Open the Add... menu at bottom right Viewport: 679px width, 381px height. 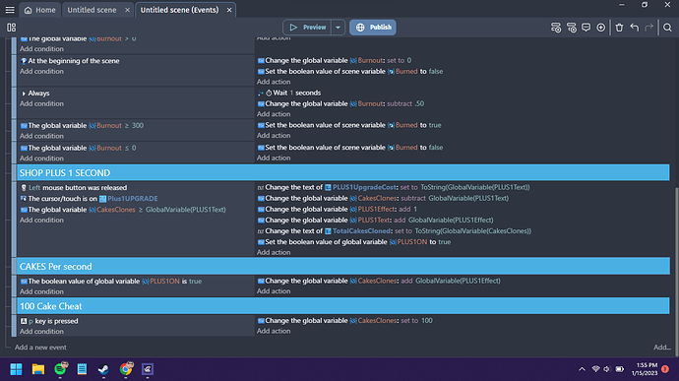click(661, 348)
